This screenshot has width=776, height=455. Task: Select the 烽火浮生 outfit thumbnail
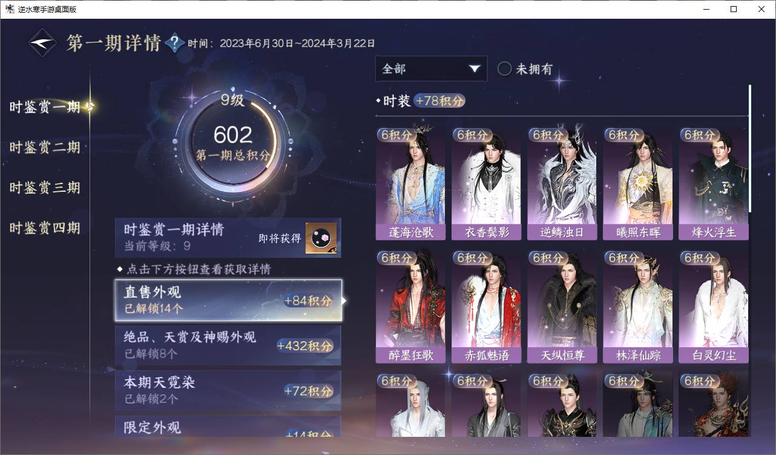tap(714, 184)
